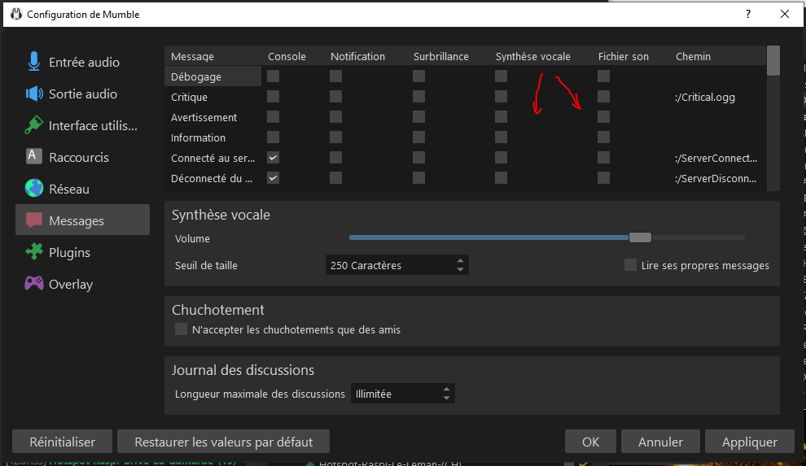Enable Notification for Critique messages

coord(335,97)
